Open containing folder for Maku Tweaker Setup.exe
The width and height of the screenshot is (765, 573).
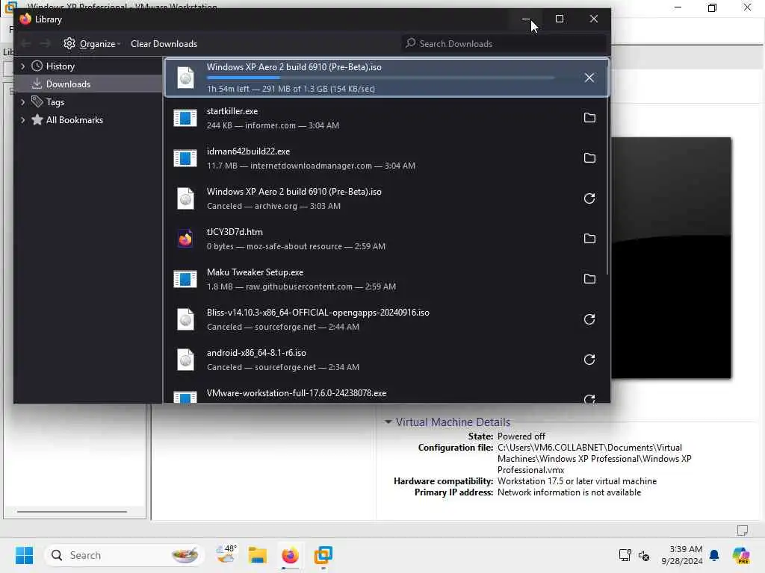tap(589, 279)
